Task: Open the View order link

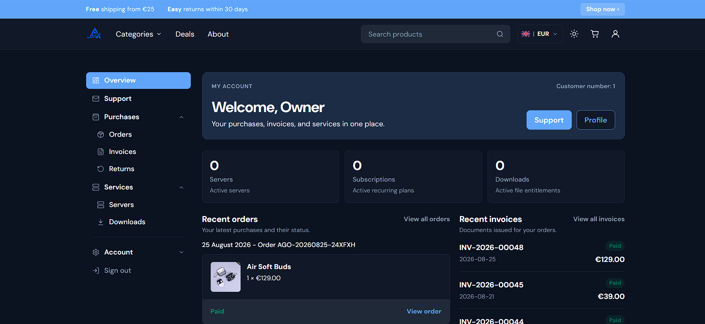Action: coord(424,311)
